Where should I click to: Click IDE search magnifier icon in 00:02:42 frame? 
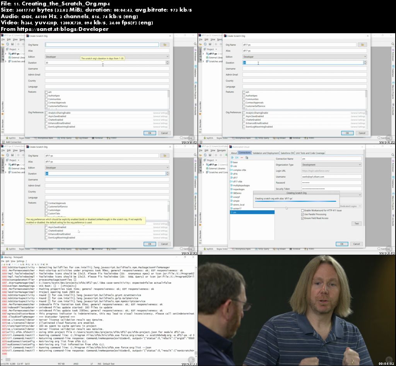pyautogui.click(x=393, y=155)
